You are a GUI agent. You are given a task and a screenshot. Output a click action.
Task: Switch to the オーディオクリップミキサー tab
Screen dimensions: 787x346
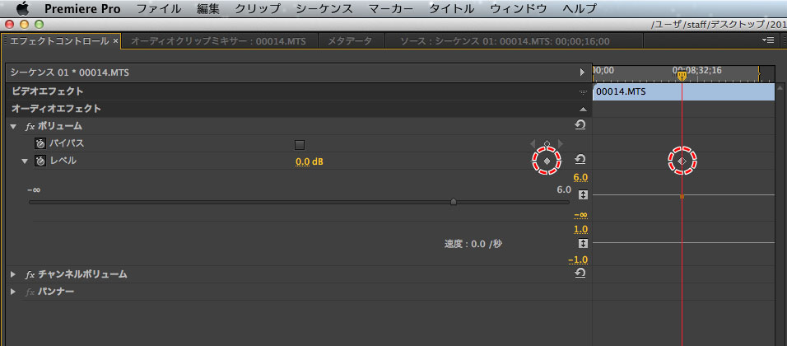click(x=218, y=41)
